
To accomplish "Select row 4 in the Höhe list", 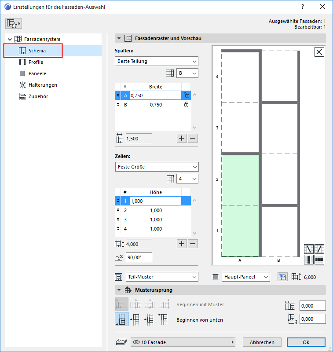I will coord(153,229).
